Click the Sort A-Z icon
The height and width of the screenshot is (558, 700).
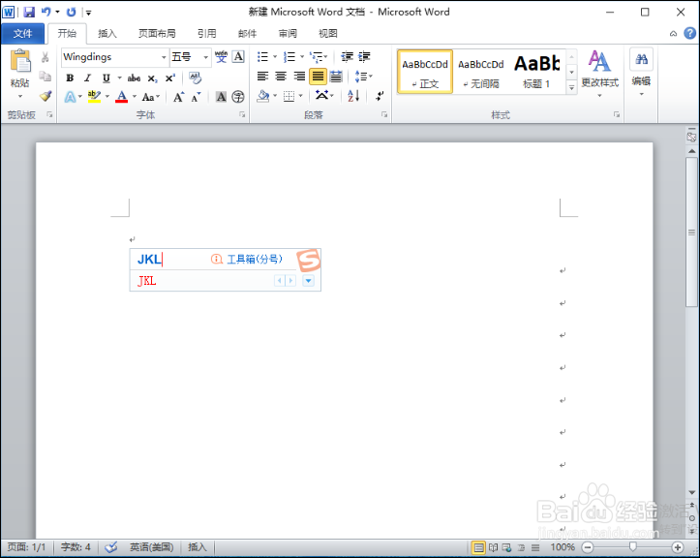click(x=353, y=96)
